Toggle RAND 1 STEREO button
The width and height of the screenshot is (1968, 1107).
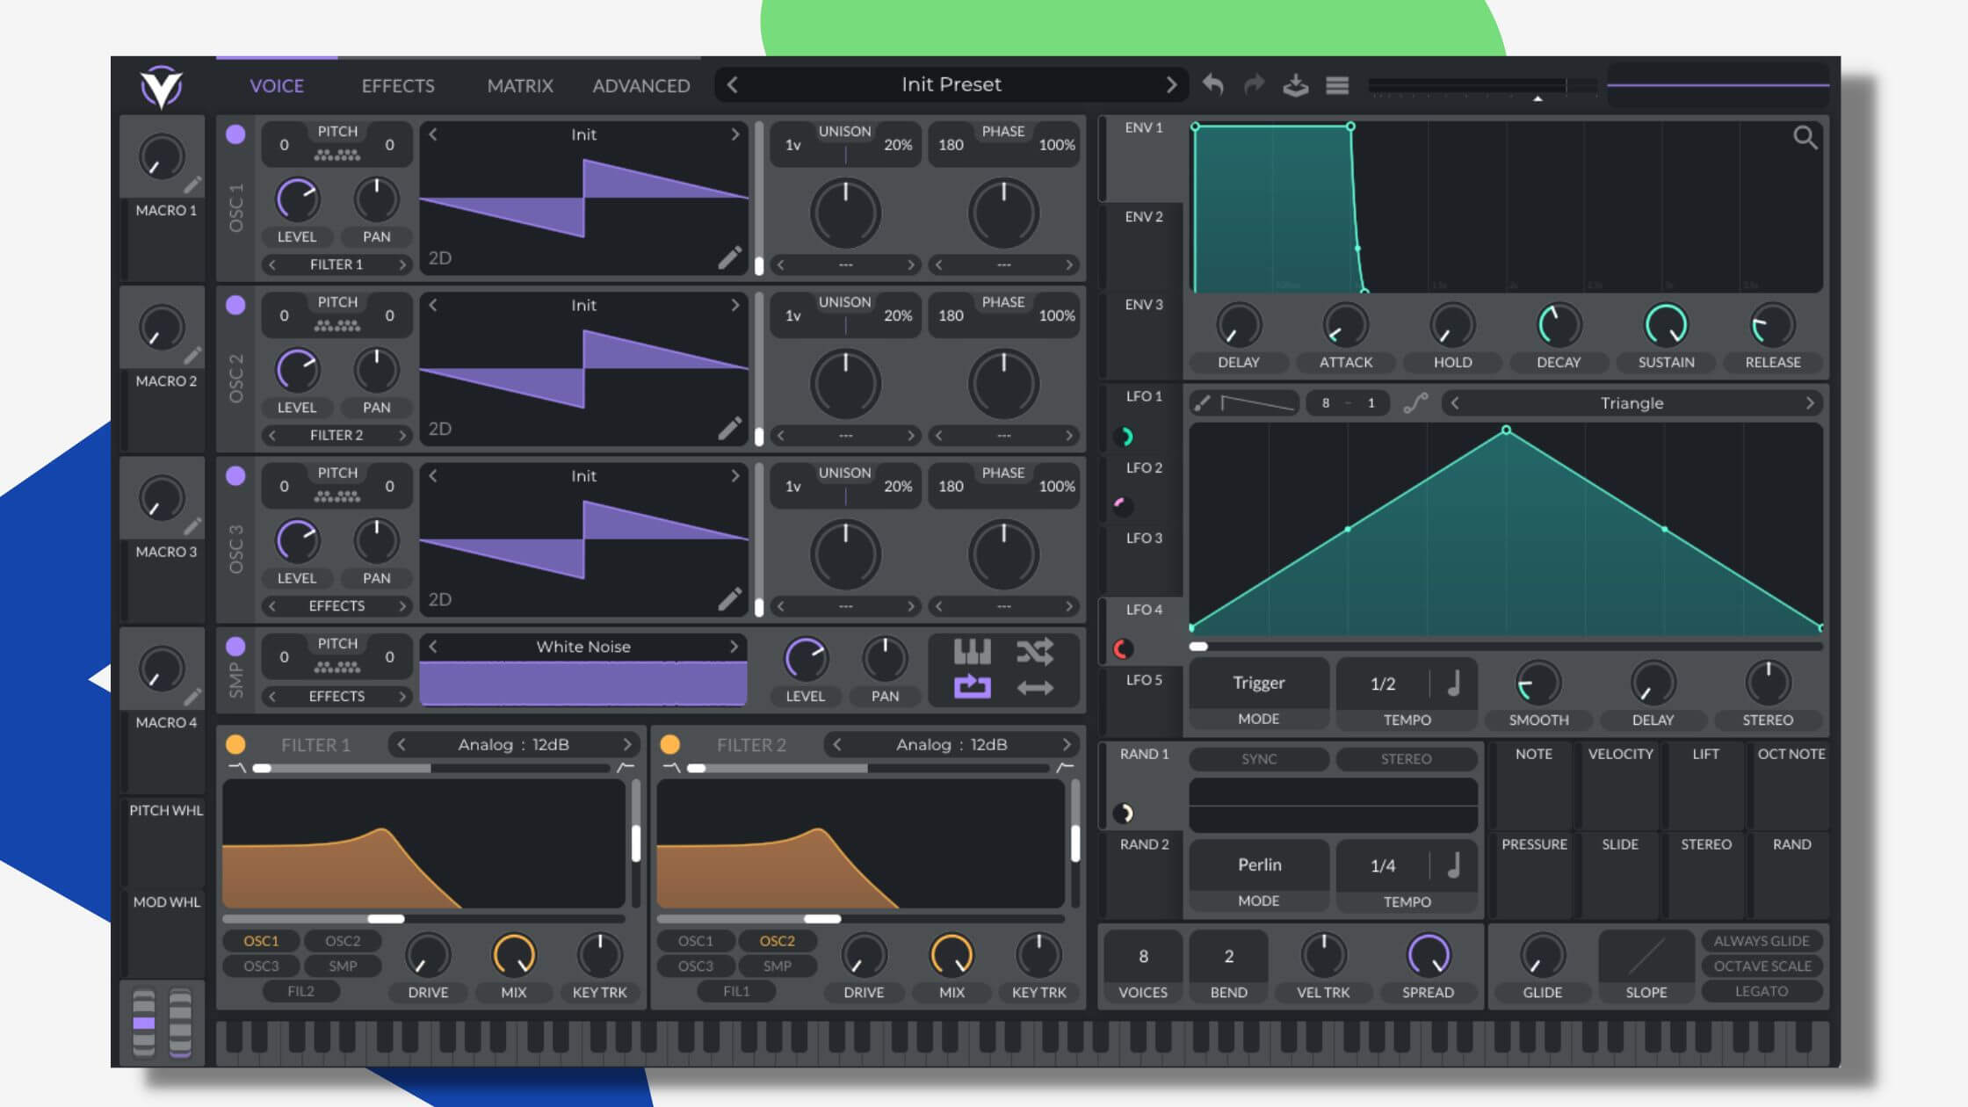click(1406, 758)
